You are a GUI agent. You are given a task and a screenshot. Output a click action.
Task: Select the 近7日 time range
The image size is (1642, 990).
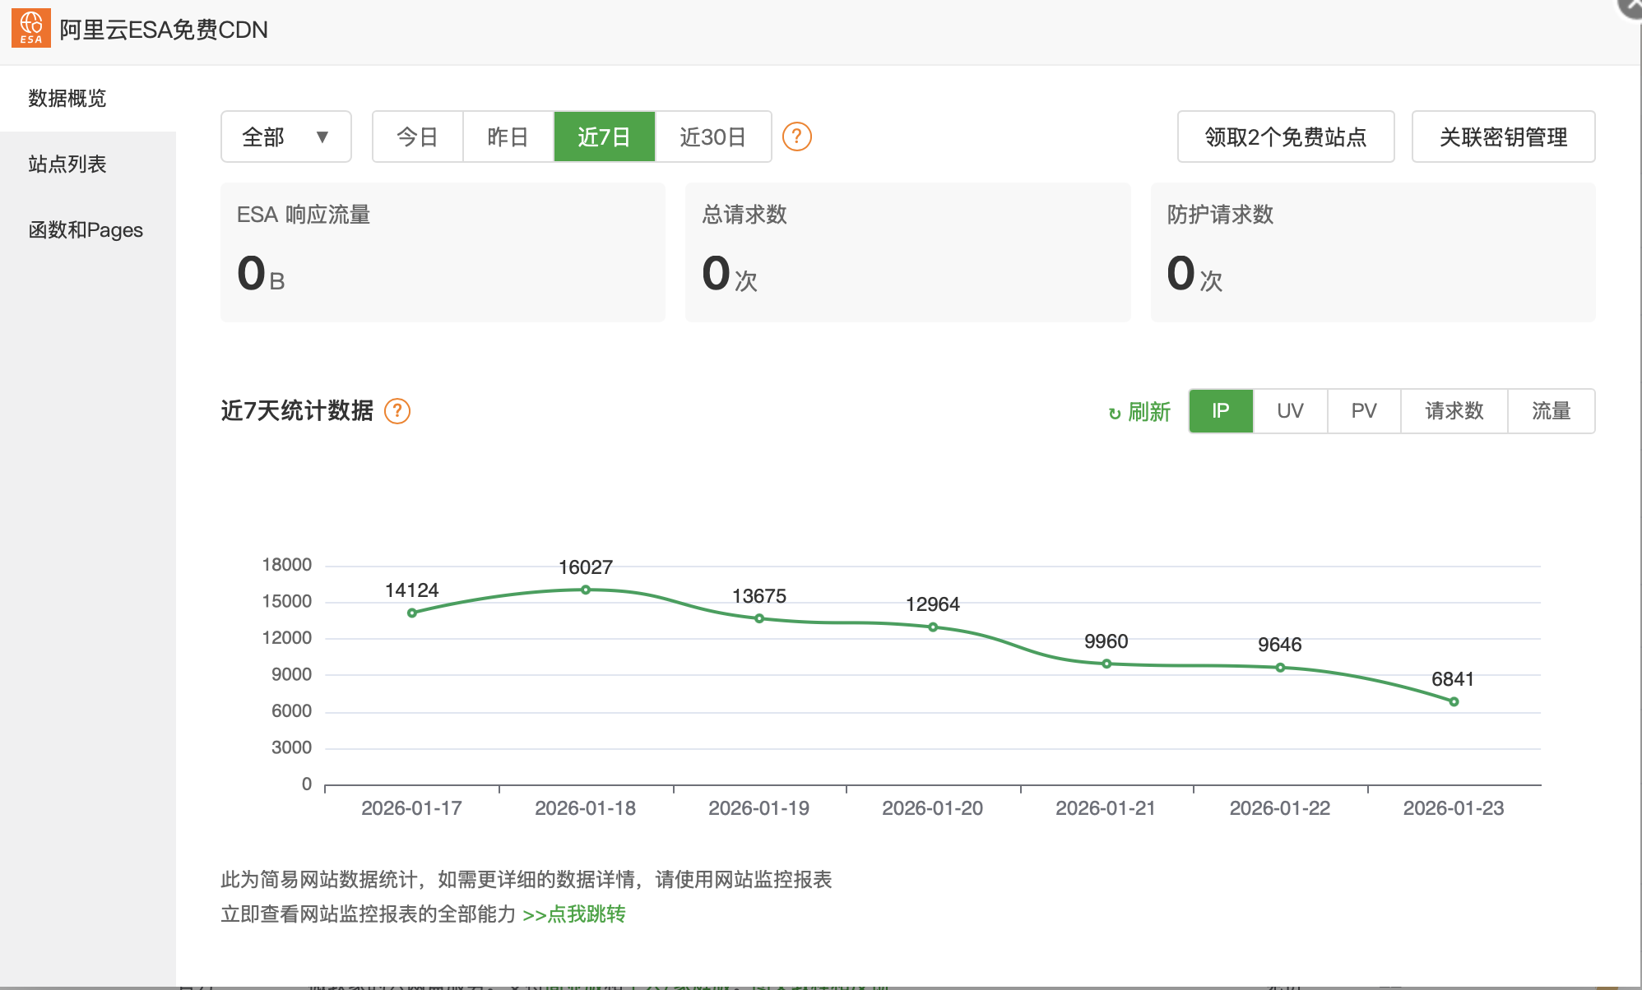604,136
